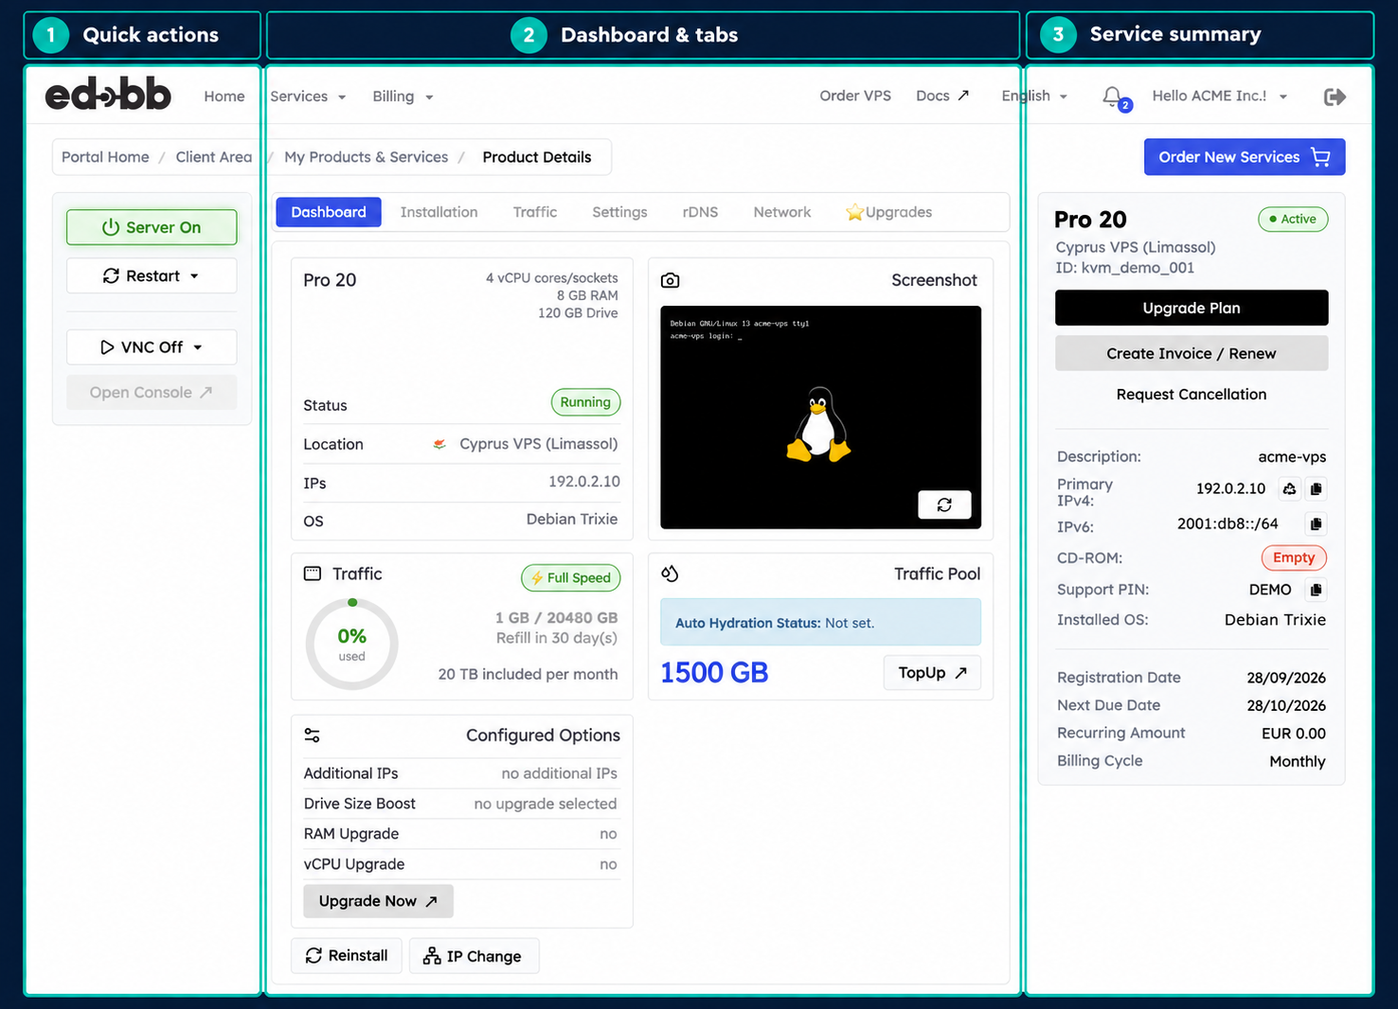Click the logout arrow icon
The image size is (1398, 1009).
pos(1335,97)
